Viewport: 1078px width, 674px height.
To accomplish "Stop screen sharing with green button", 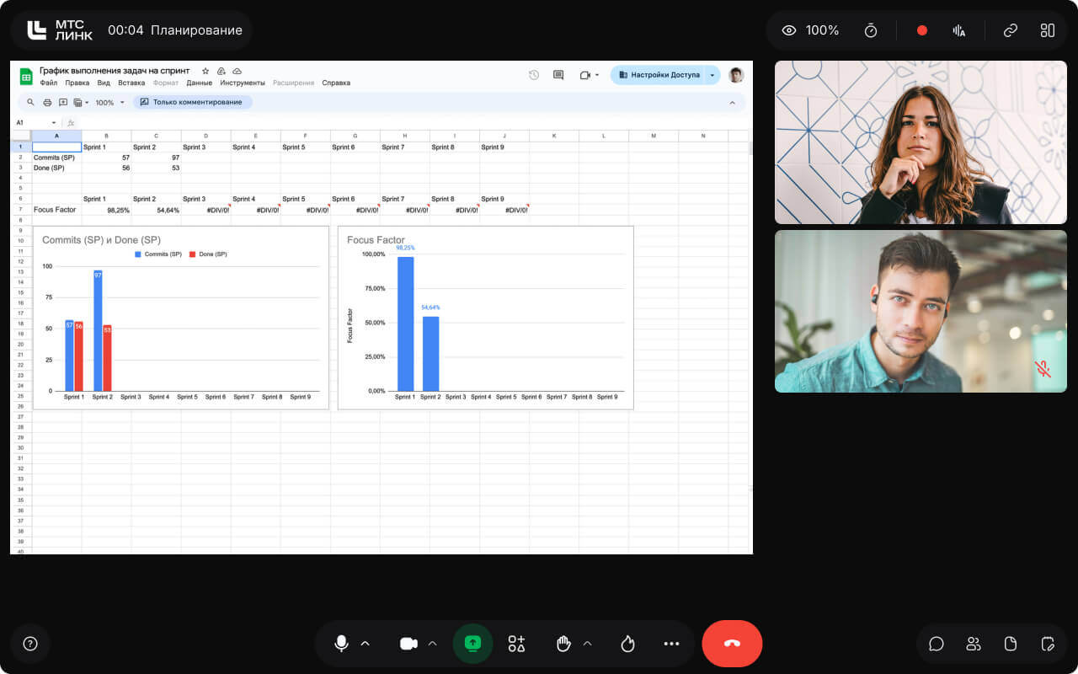I will (472, 644).
